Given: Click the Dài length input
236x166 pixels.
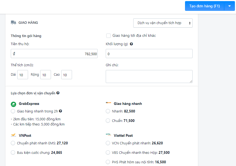Looking at the screenshot, I should (23, 75).
